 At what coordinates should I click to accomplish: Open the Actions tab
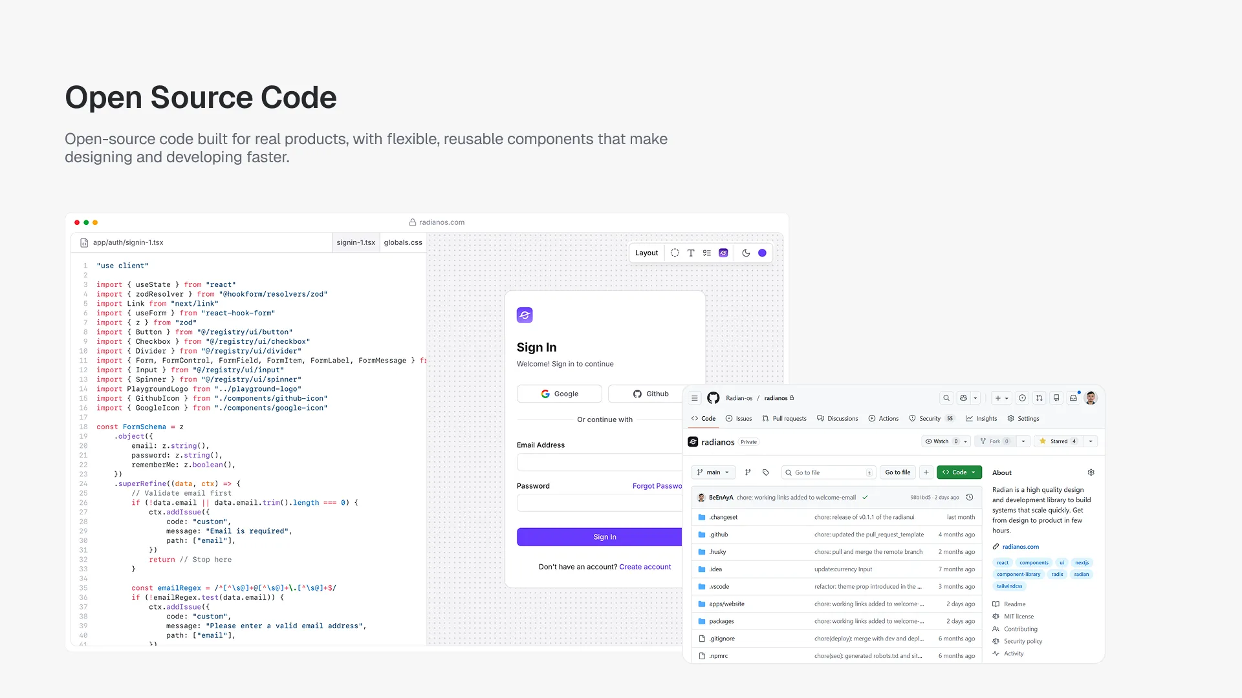[884, 419]
